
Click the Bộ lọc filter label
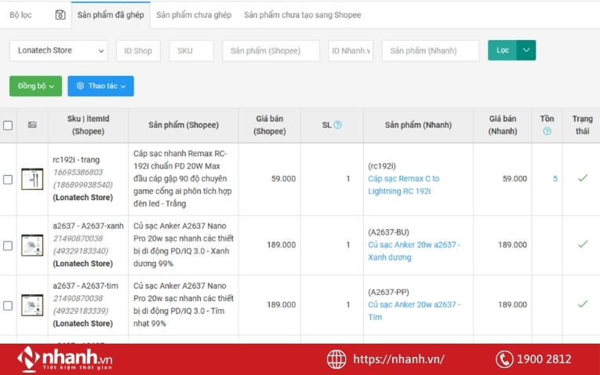(20, 15)
